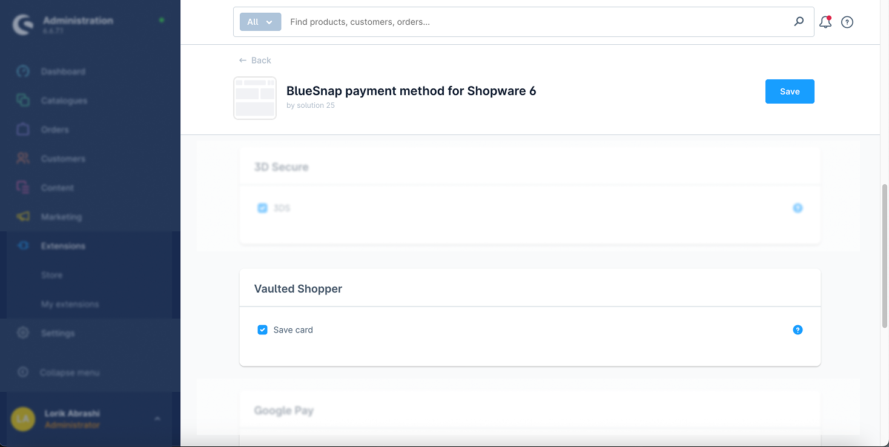Click the search input field
The image size is (889, 447).
[533, 22]
